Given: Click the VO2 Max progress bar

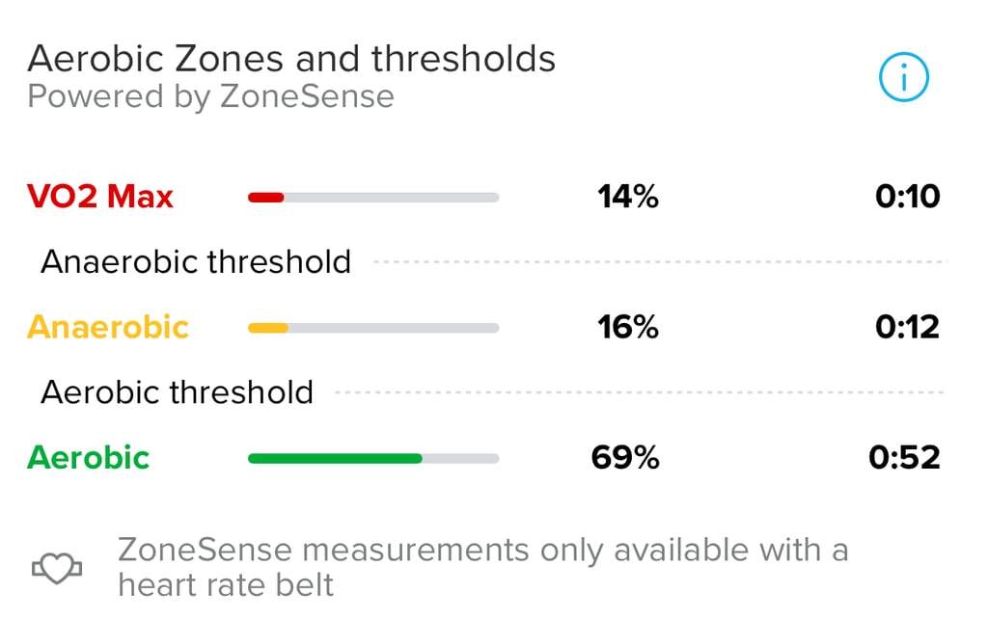Looking at the screenshot, I should coord(373,196).
